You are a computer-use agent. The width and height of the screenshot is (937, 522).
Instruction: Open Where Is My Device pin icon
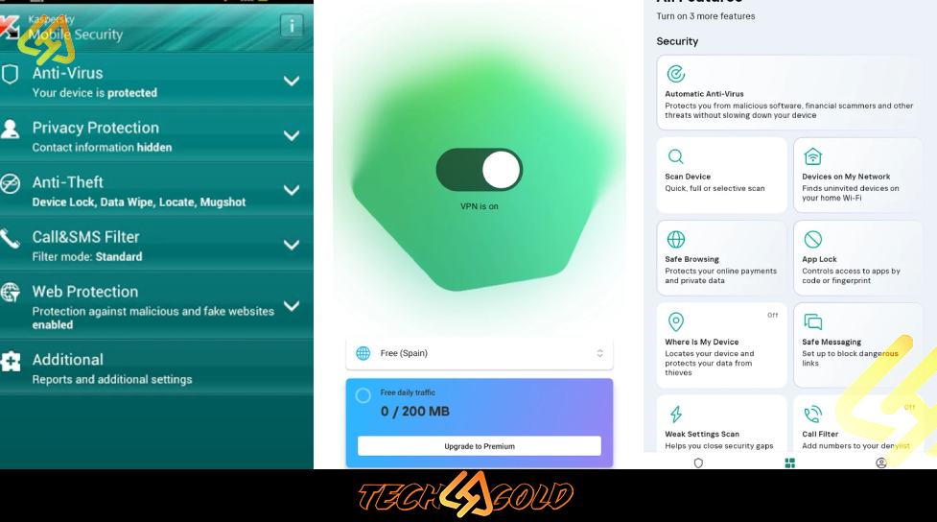click(x=676, y=321)
